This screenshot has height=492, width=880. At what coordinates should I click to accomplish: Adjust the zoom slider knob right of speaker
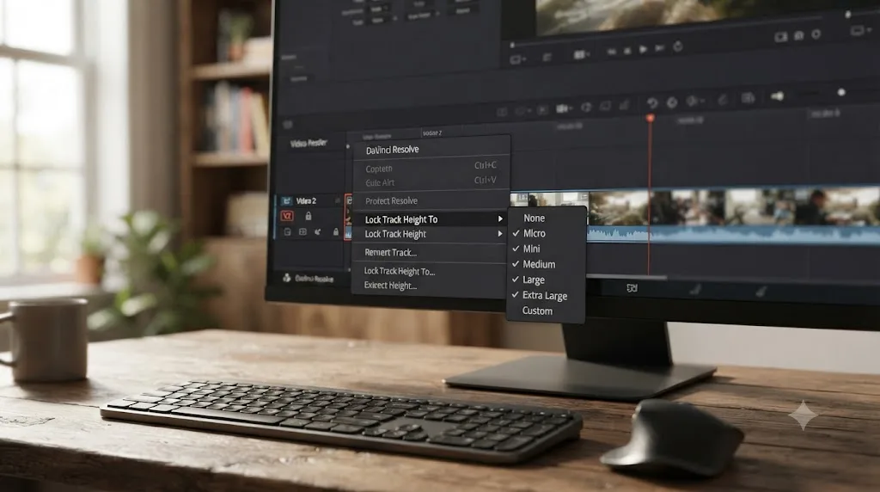point(841,93)
